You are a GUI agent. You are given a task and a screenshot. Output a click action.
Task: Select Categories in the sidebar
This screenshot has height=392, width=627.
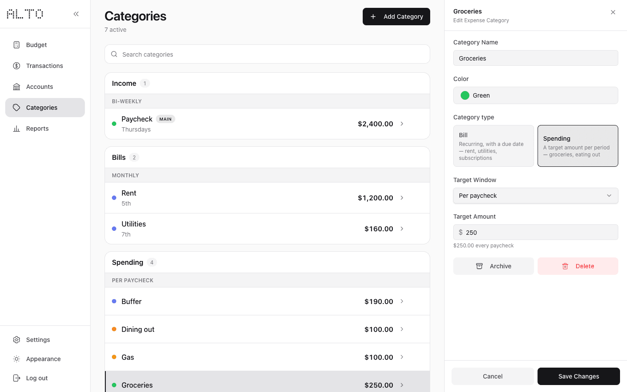click(45, 108)
